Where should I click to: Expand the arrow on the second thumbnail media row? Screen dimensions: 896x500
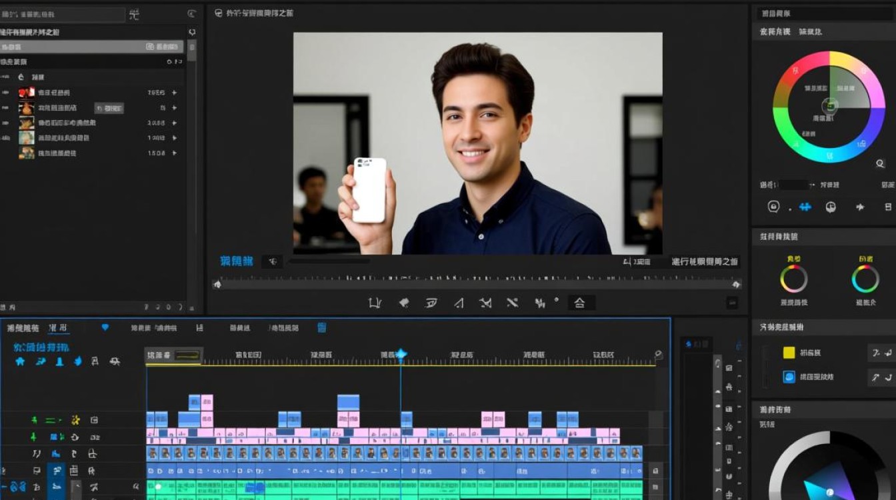click(x=174, y=108)
